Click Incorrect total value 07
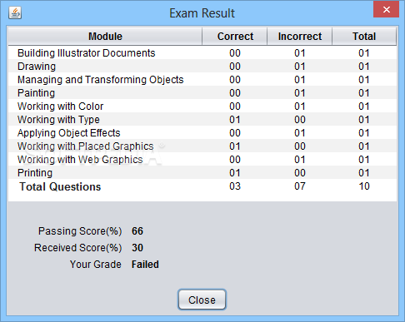 pyautogui.click(x=300, y=186)
